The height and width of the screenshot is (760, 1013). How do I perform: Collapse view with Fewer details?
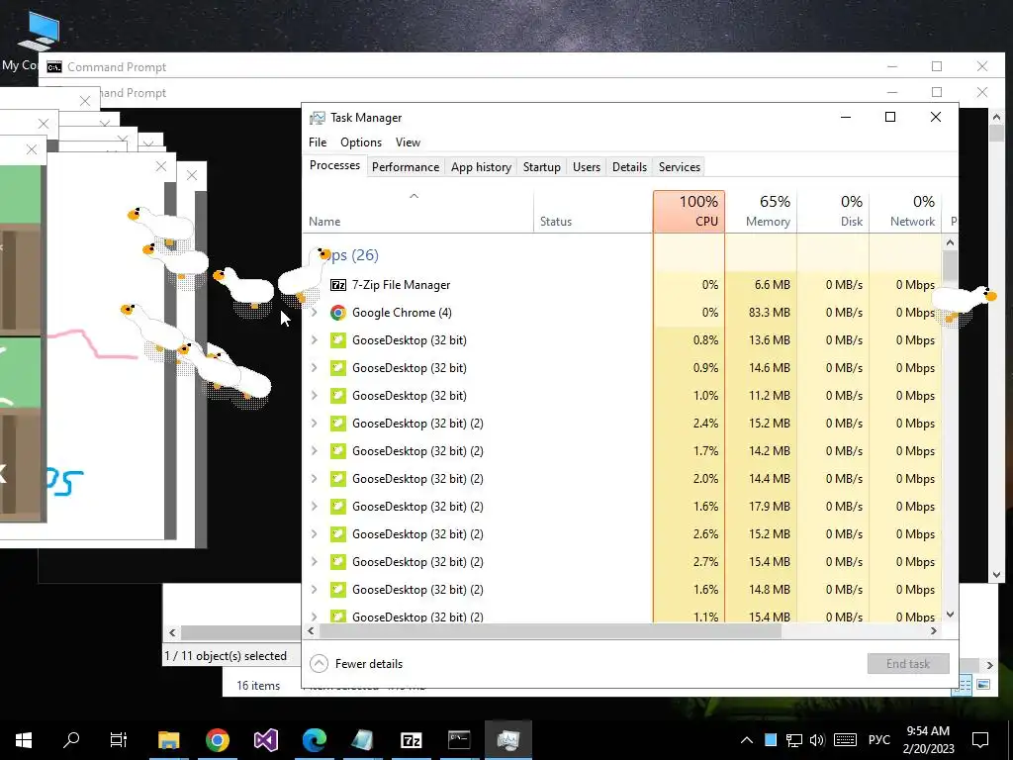[x=356, y=664]
